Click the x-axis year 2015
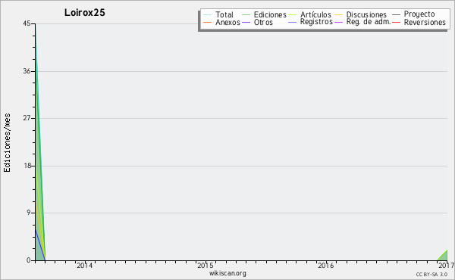This screenshot has width=455, height=280. (x=206, y=266)
